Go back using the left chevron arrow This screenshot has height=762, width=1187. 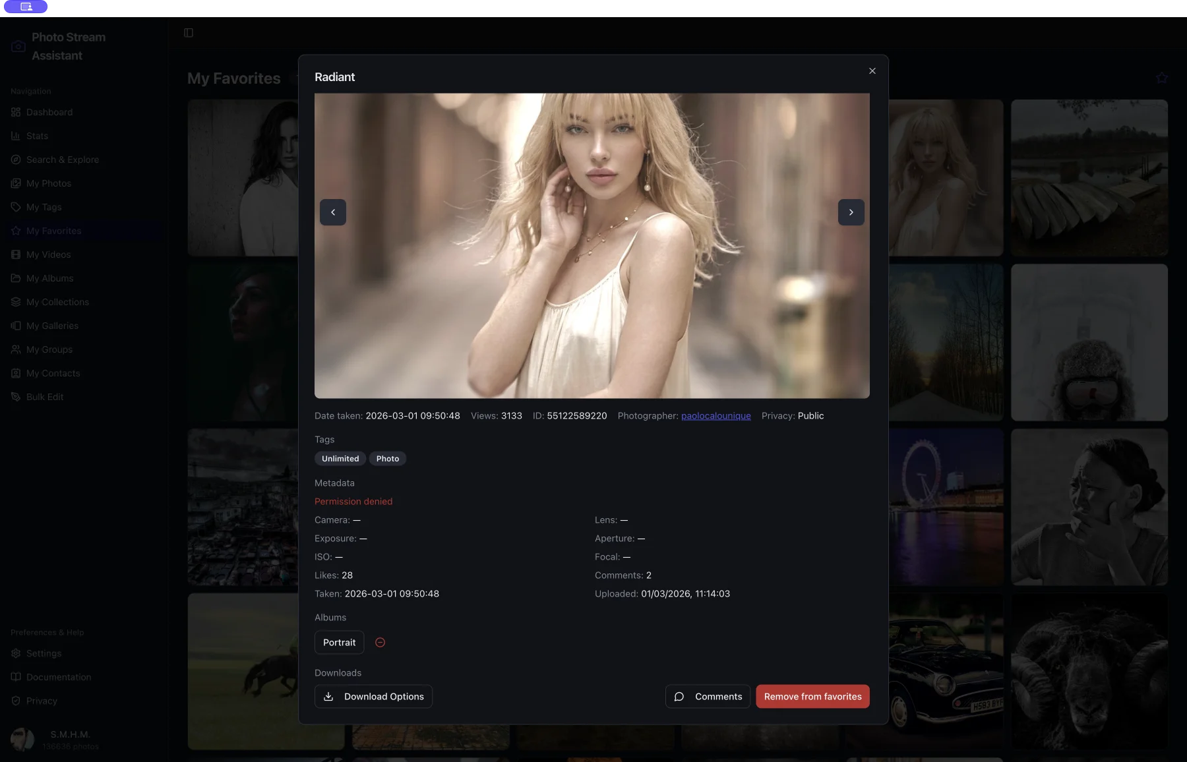click(333, 212)
